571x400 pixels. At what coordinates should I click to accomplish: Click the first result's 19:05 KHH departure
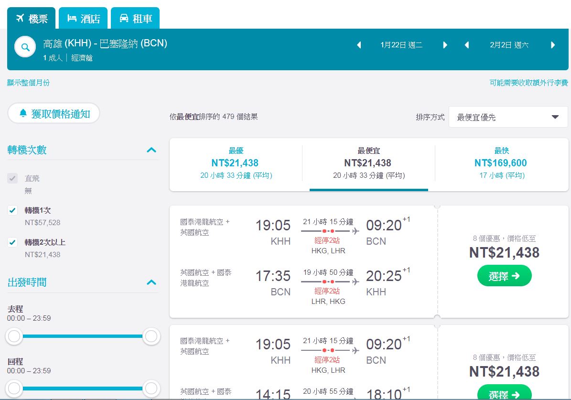point(273,232)
